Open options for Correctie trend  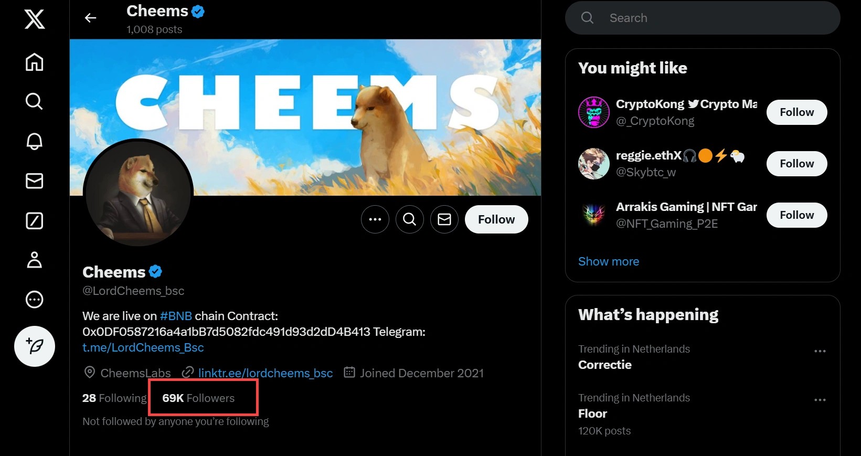pyautogui.click(x=820, y=351)
